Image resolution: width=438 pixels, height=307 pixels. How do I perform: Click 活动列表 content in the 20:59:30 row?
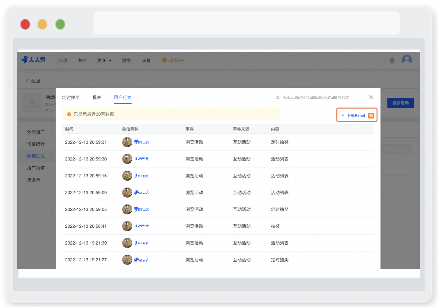(x=280, y=159)
